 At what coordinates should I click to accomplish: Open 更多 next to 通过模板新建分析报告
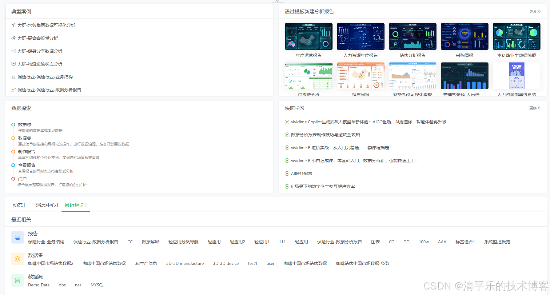pyautogui.click(x=535, y=11)
